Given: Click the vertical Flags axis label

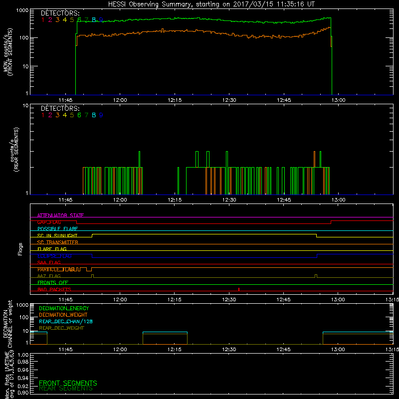Looking at the screenshot, I should tap(20, 249).
